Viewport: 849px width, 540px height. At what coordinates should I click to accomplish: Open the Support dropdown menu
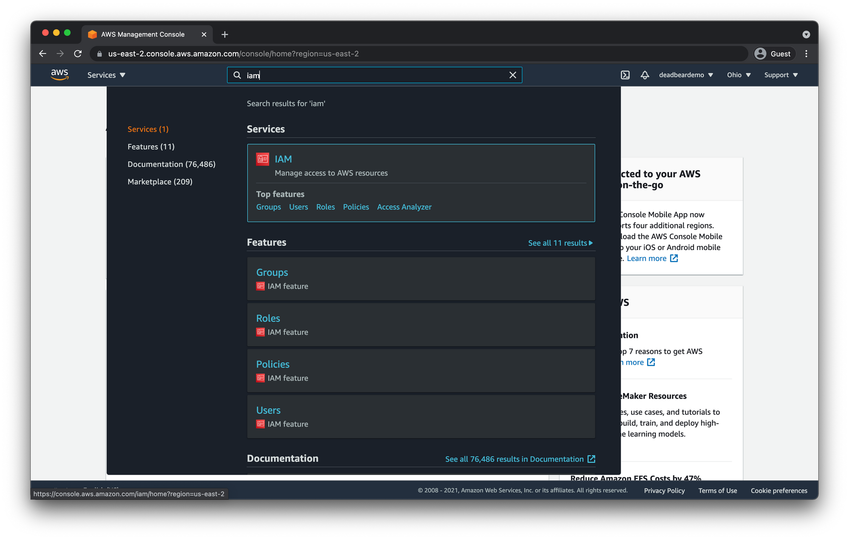click(781, 75)
